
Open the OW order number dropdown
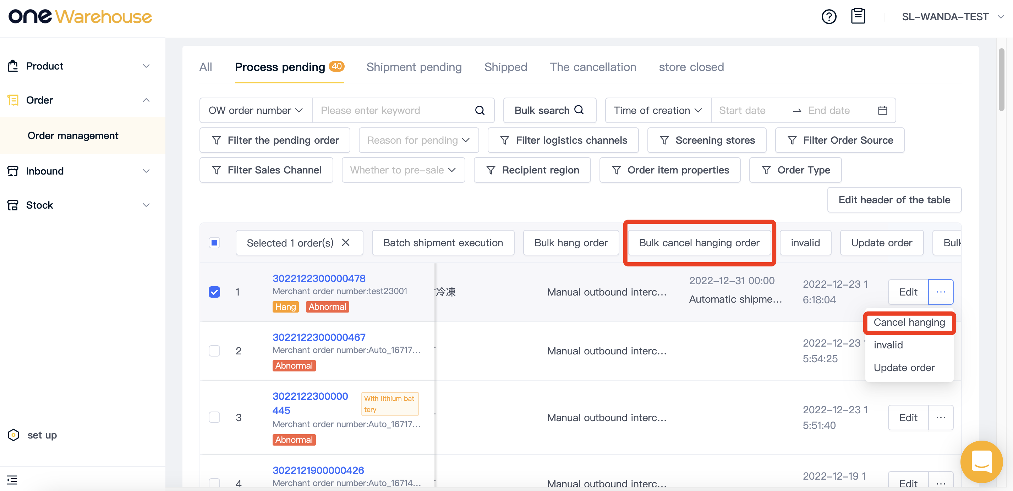coord(256,110)
